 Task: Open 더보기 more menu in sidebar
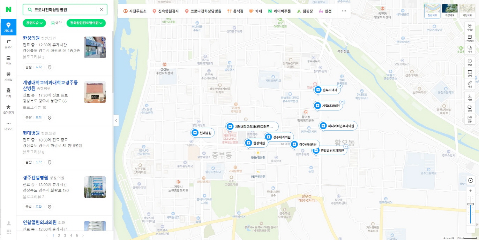point(8,125)
